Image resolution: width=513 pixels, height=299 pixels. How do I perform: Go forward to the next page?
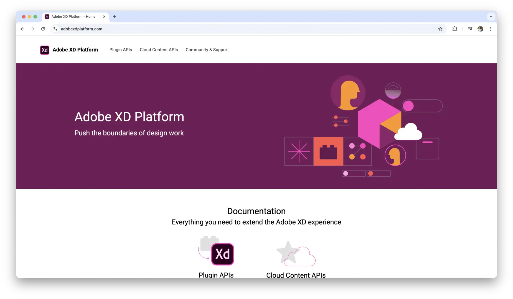[33, 29]
